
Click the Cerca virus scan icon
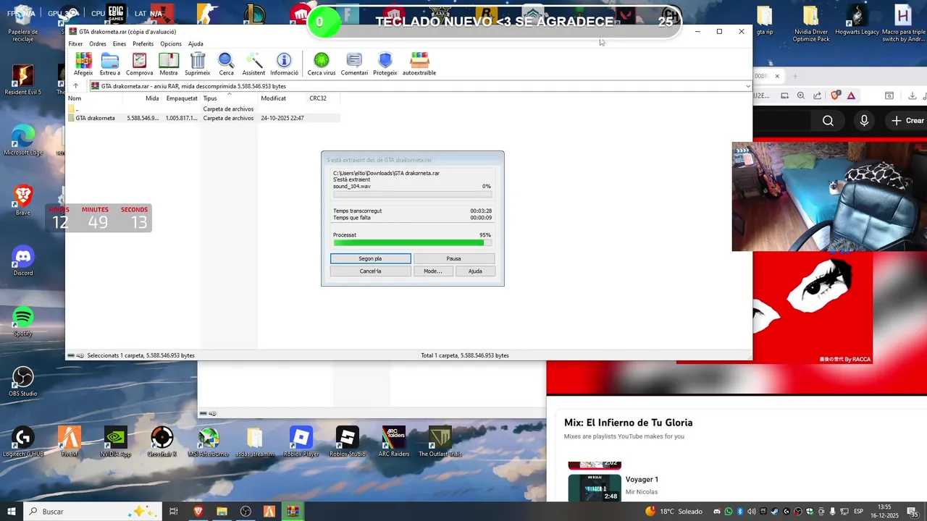coord(322,64)
